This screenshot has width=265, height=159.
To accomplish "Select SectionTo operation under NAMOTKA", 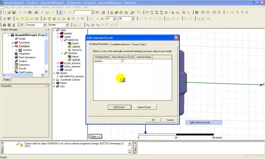I will (x=77, y=50).
